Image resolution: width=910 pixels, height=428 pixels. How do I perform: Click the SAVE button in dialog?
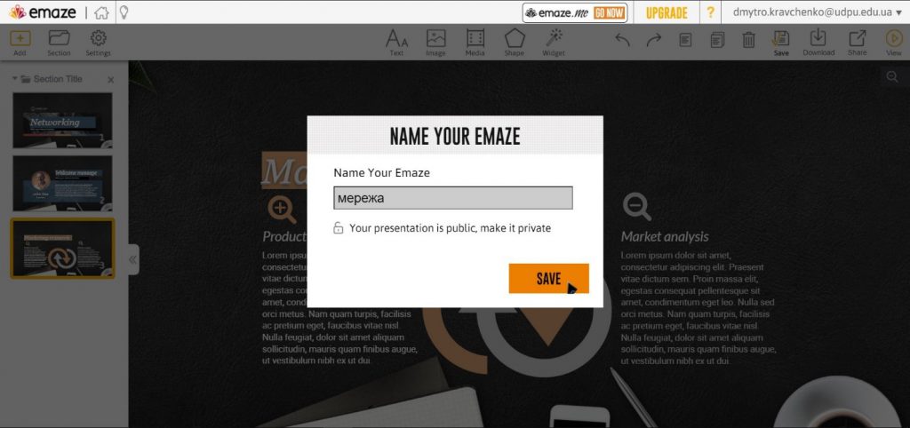click(549, 278)
